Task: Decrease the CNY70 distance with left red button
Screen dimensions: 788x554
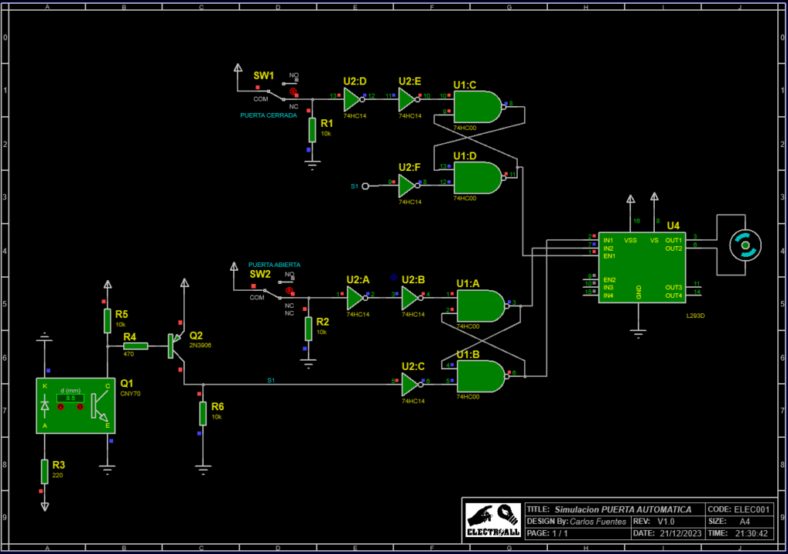Action: pyautogui.click(x=61, y=406)
